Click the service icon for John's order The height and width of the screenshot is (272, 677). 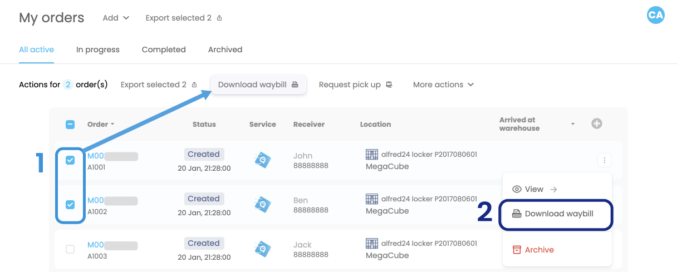point(263,160)
